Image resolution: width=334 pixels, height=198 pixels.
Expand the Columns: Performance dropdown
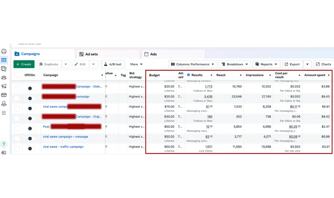193,64
